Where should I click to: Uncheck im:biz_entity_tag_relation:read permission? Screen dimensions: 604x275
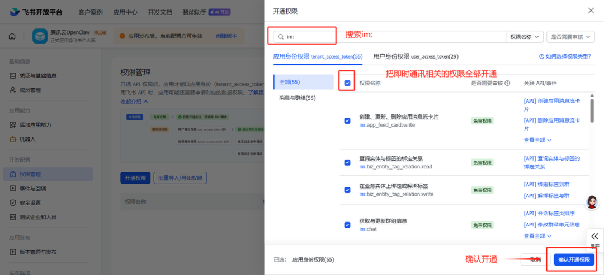pos(347,162)
